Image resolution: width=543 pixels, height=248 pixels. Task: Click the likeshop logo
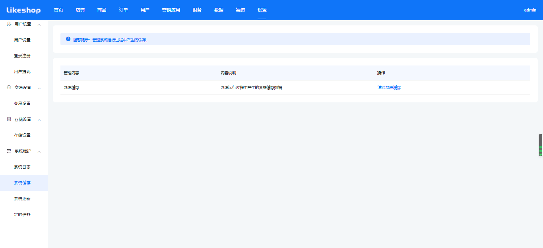23,10
